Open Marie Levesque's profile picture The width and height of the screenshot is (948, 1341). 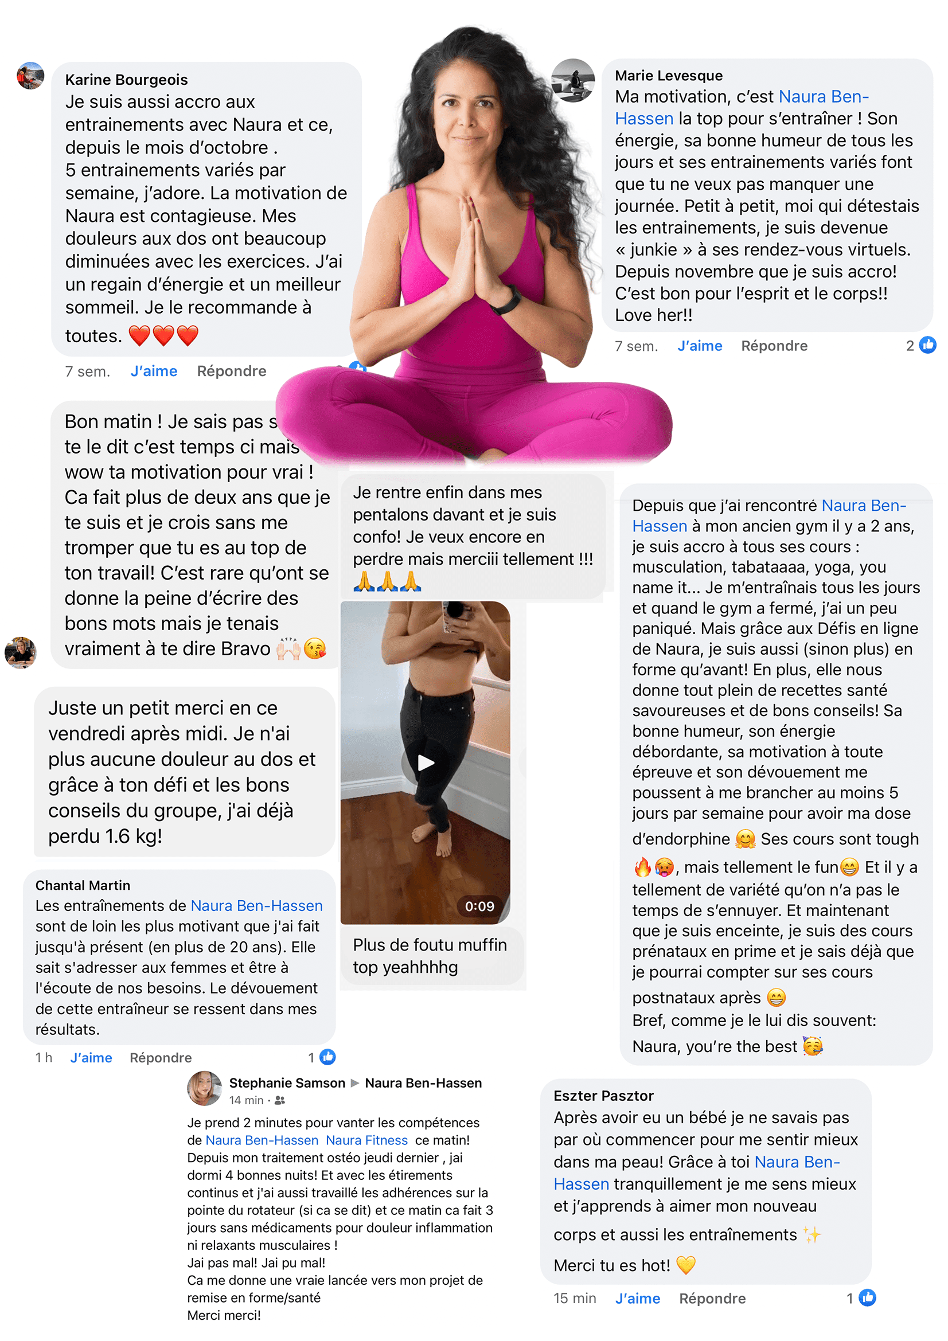pyautogui.click(x=573, y=80)
